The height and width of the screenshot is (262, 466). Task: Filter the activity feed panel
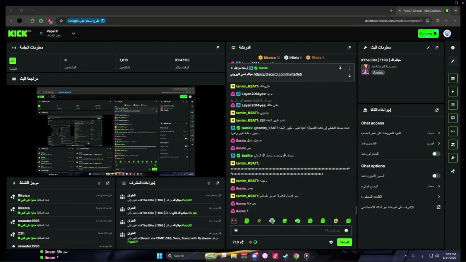99,183
